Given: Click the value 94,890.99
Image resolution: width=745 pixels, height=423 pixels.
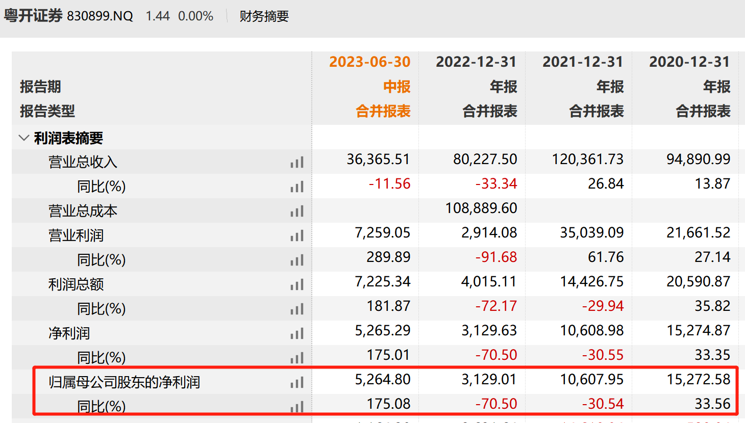Looking at the screenshot, I should click(699, 160).
